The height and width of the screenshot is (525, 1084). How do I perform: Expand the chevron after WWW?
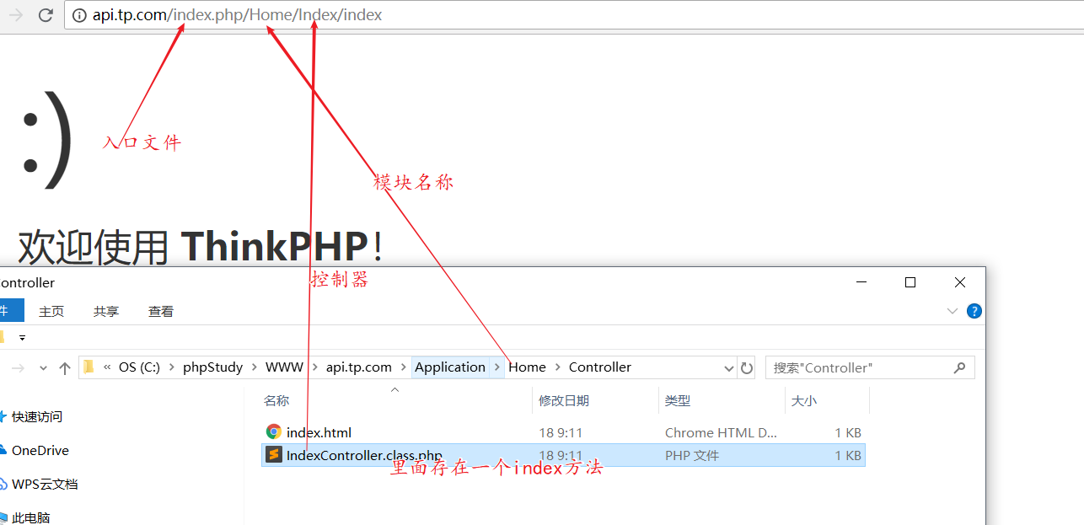[315, 367]
